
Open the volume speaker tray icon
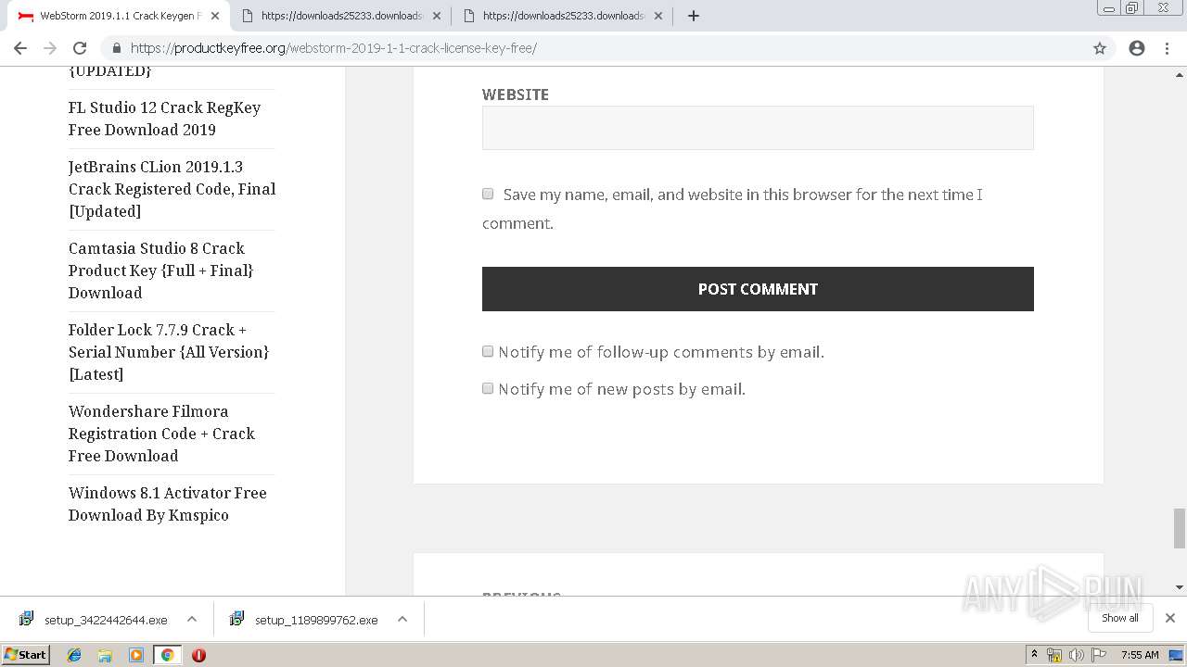point(1077,655)
